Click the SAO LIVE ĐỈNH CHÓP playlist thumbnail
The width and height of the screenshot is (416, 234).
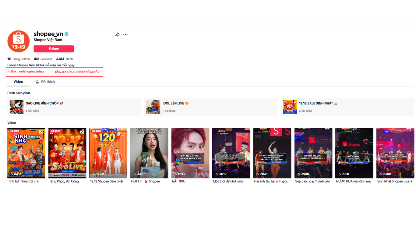[16, 107]
